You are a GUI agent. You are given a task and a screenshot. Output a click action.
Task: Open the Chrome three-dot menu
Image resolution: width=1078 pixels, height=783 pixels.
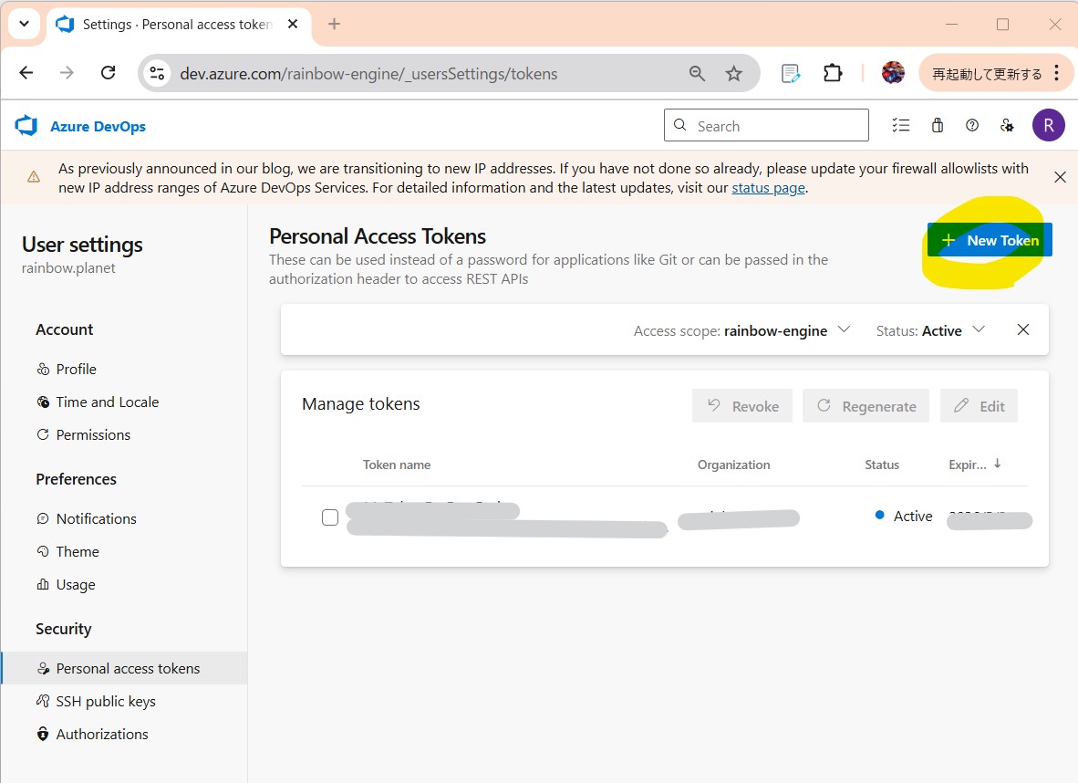[x=1057, y=73]
